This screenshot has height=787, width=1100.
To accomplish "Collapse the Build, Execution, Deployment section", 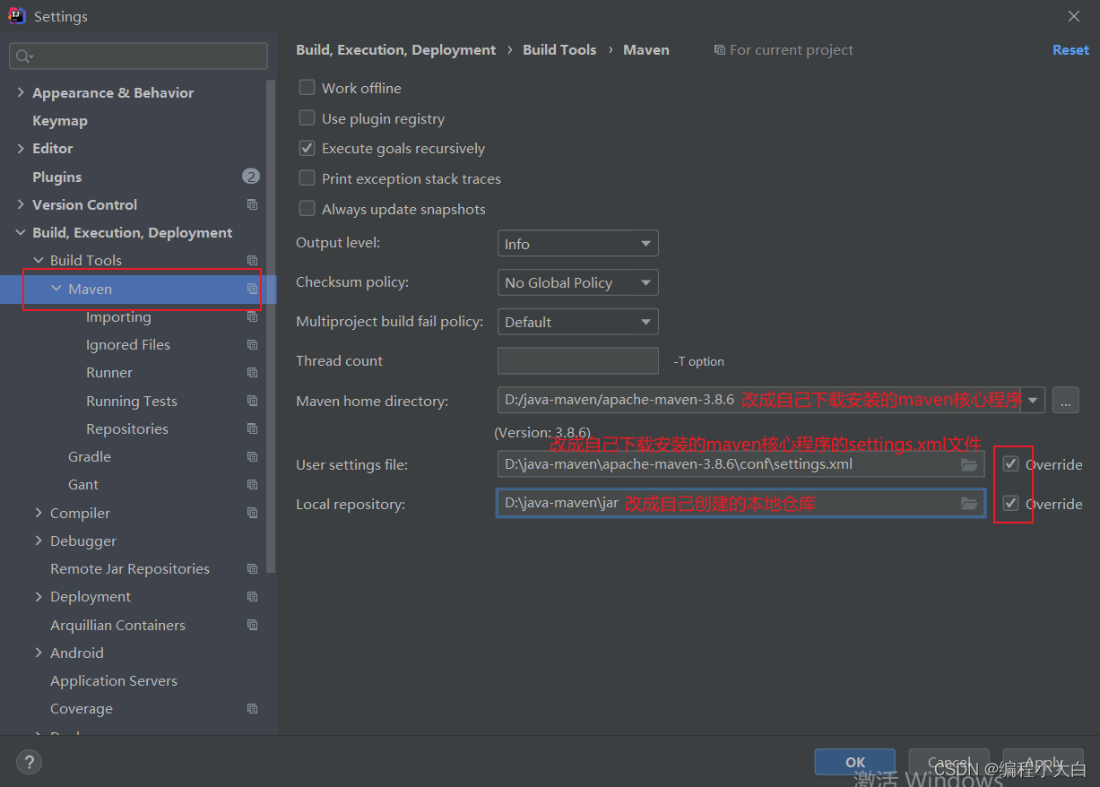I will tap(21, 232).
